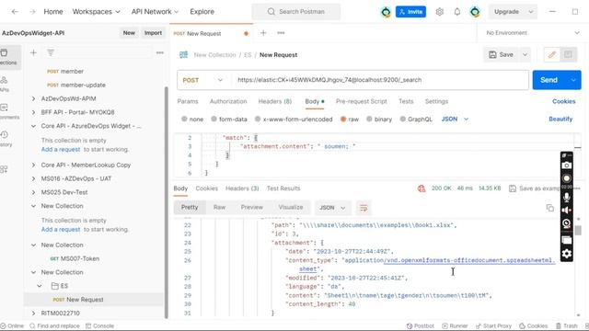Screen dimensions: 589x331
Task: Click the Beautify link
Action: 560,119
